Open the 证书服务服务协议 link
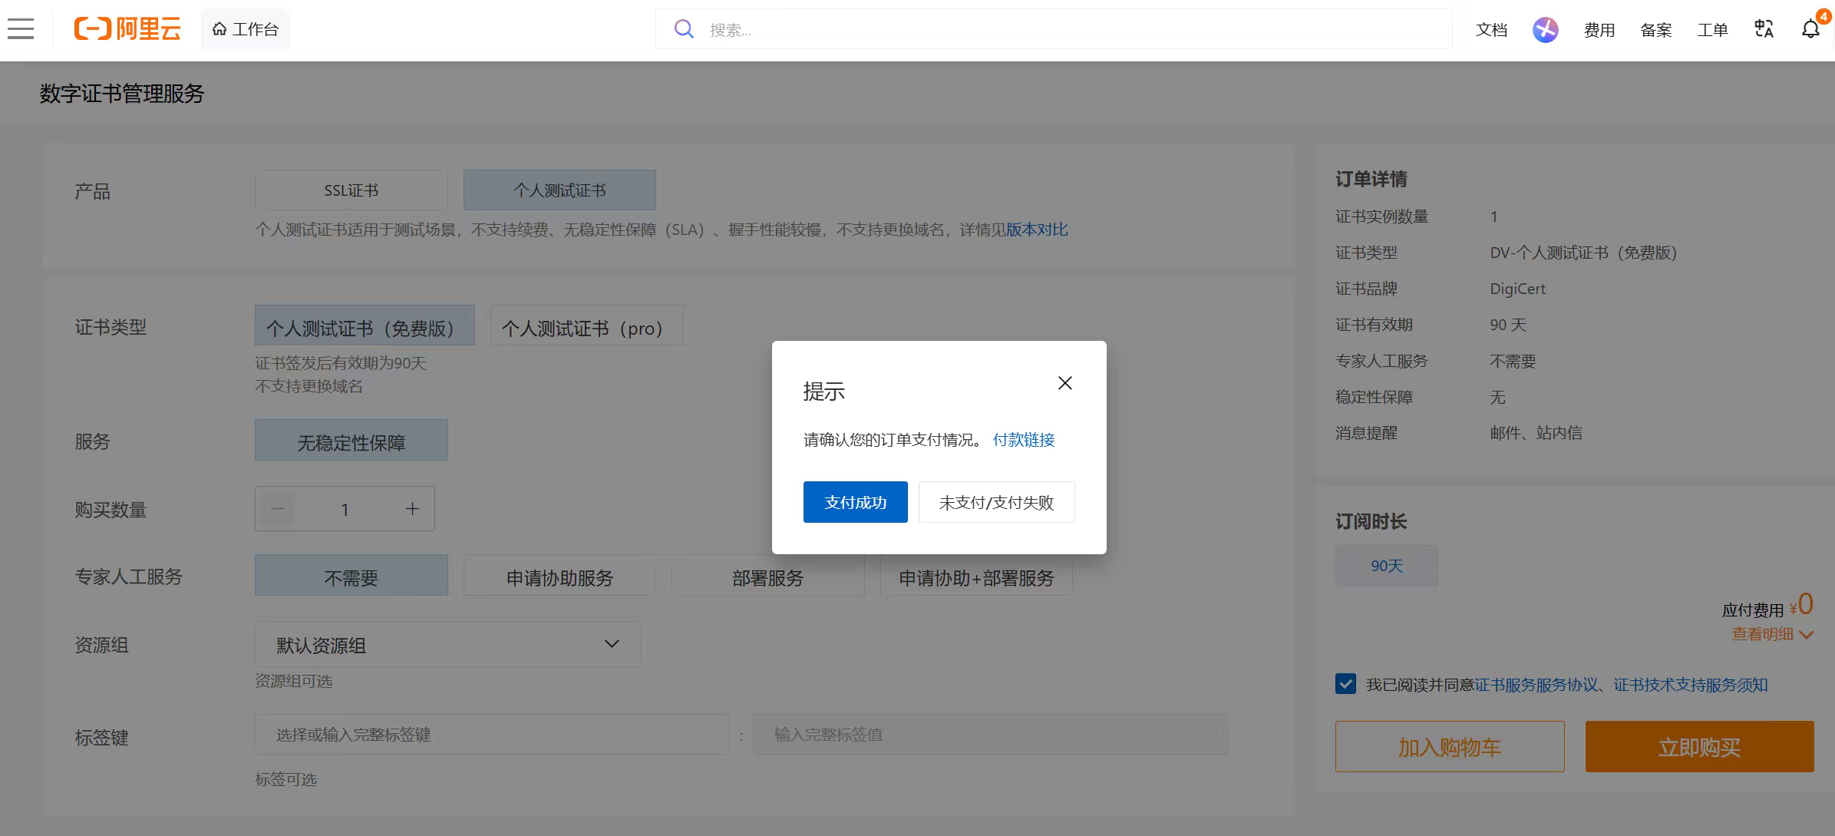 coord(1536,685)
